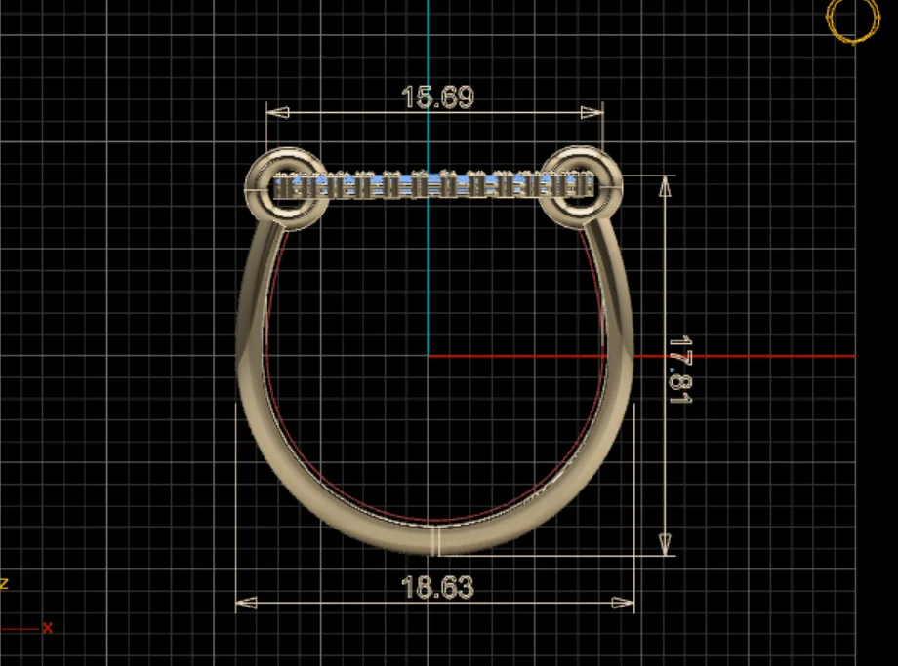The width and height of the screenshot is (898, 666).
Task: Select the left circular eyelet of the ring
Action: (x=287, y=188)
